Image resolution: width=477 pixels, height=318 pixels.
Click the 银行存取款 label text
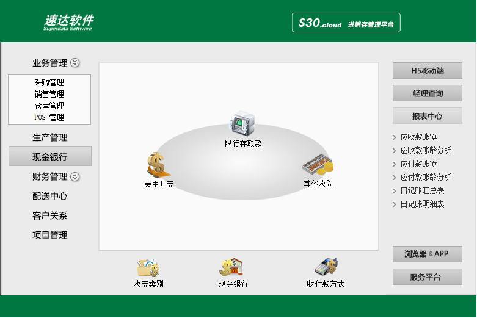coord(242,143)
